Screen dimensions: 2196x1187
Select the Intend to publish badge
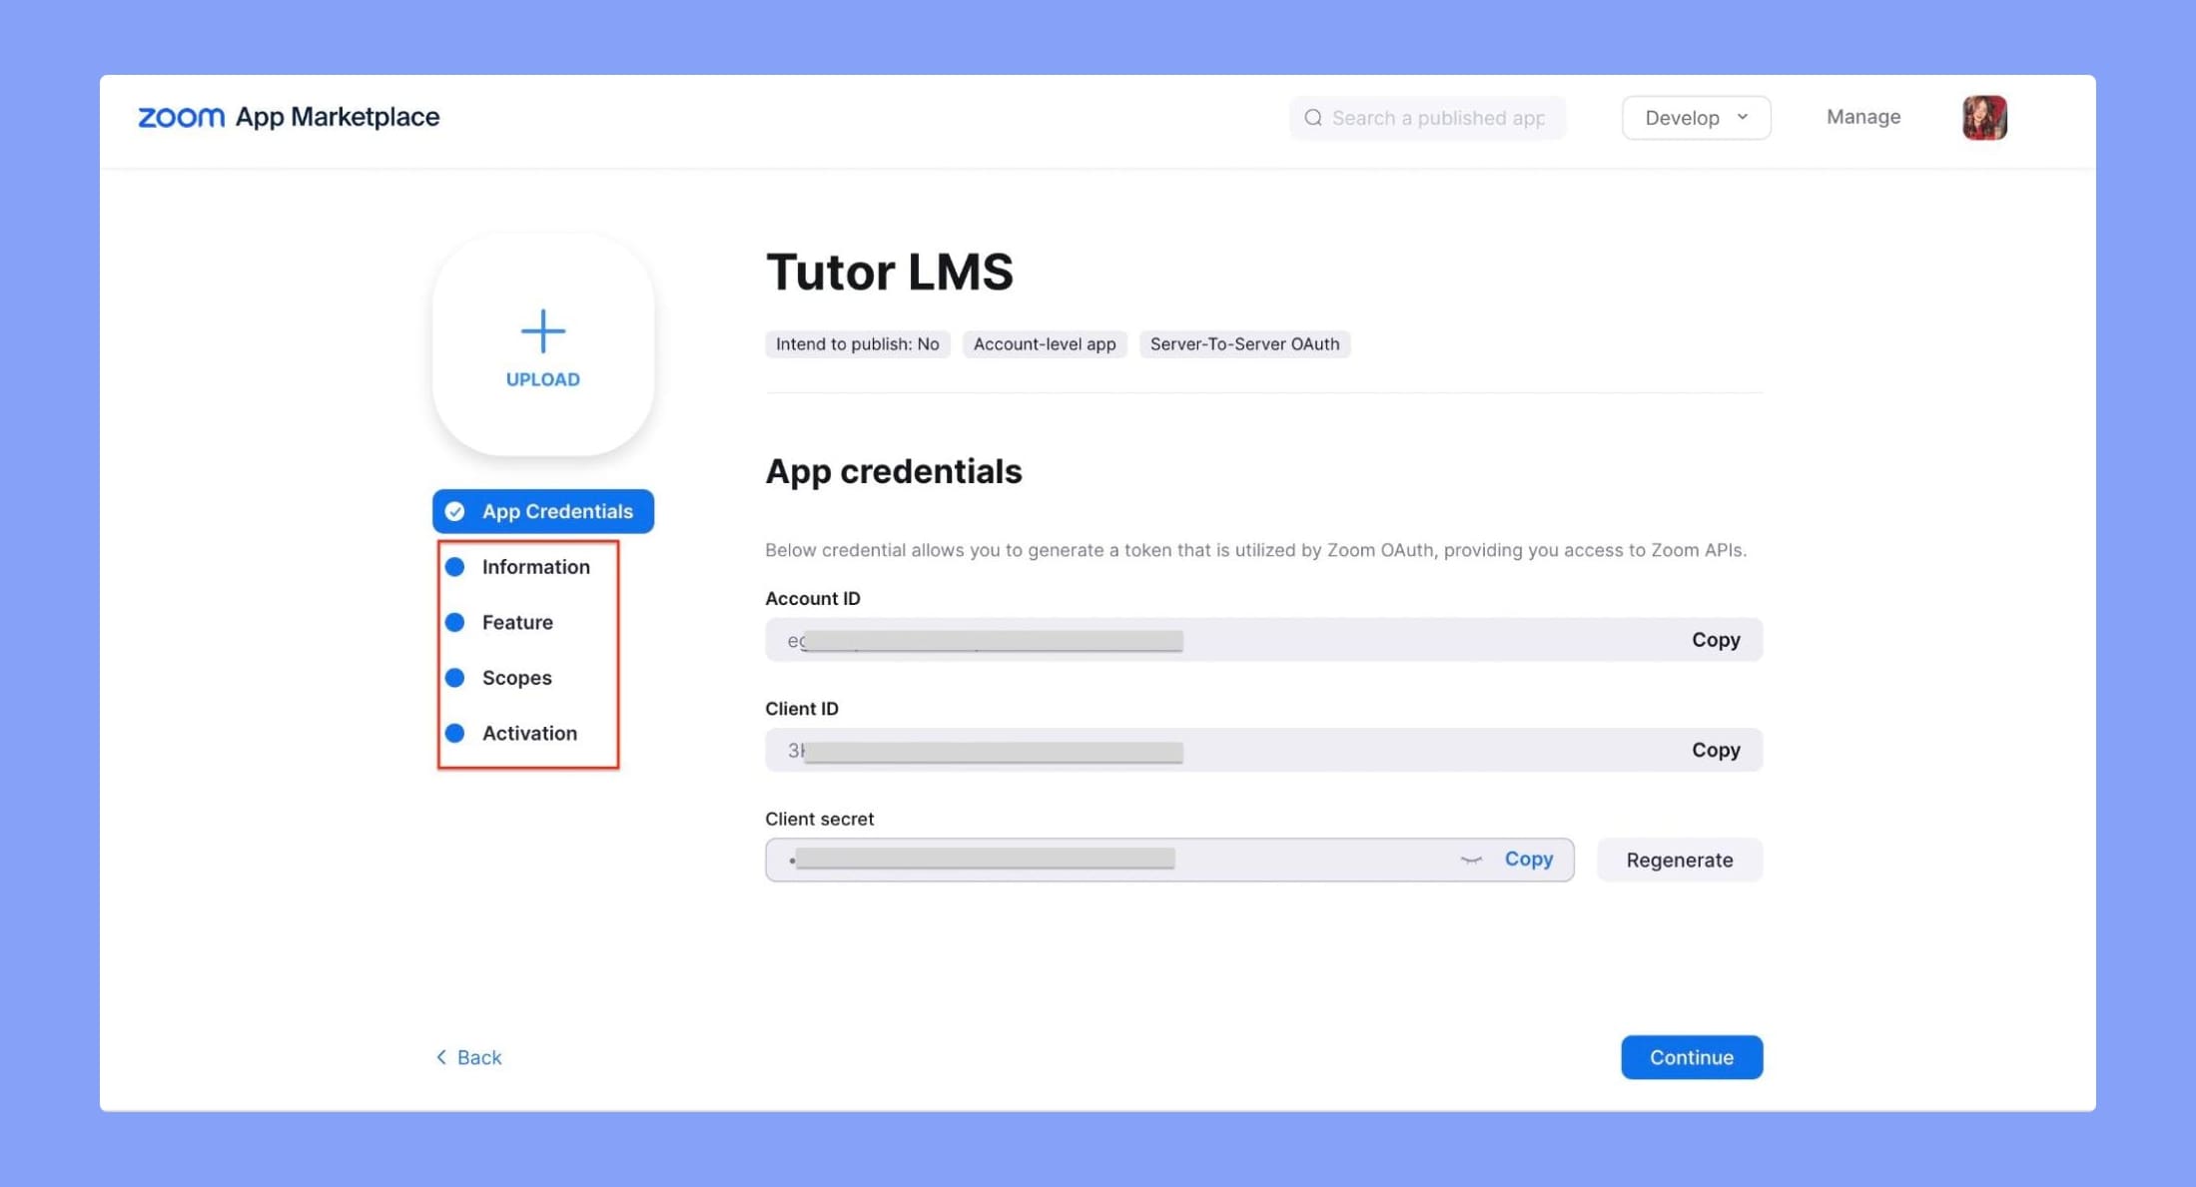pyautogui.click(x=857, y=343)
